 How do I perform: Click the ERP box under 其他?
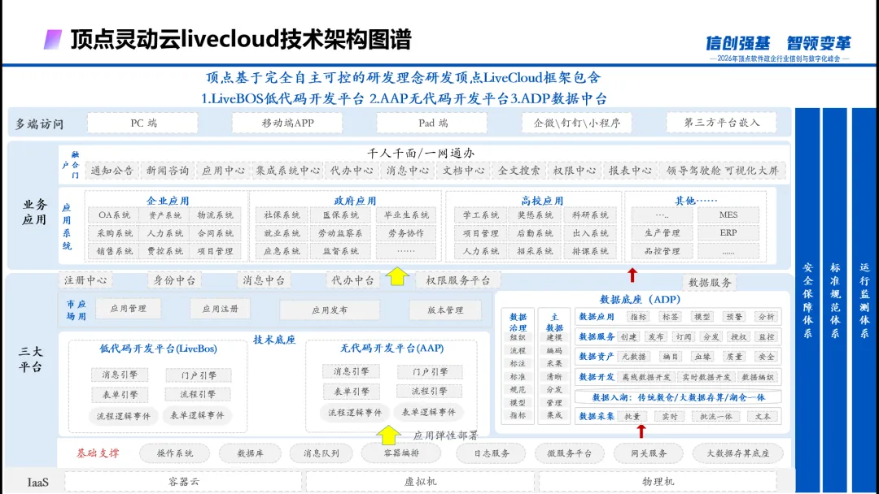[x=728, y=233]
